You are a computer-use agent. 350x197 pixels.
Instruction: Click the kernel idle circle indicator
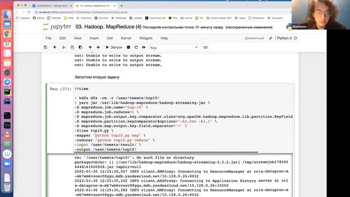click(x=295, y=38)
